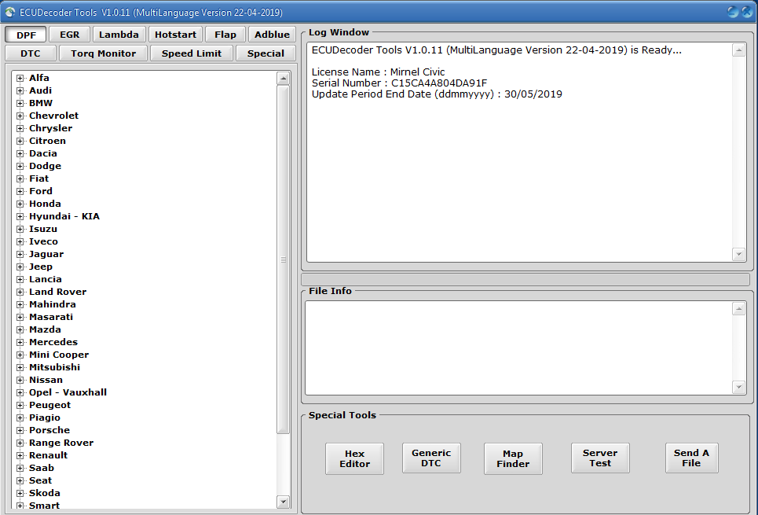Expand the Audi tree node
Viewport: 758px width, 515px height.
[x=20, y=90]
